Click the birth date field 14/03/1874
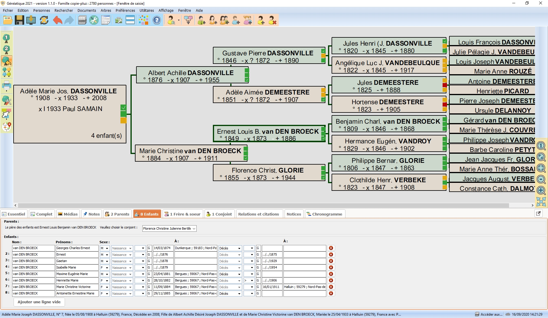 [163, 248]
